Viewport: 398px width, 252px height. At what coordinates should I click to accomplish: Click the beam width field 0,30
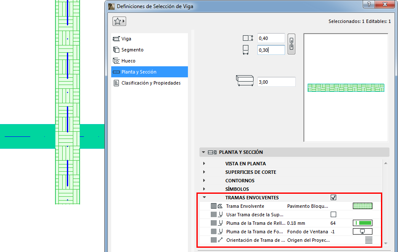pos(271,50)
